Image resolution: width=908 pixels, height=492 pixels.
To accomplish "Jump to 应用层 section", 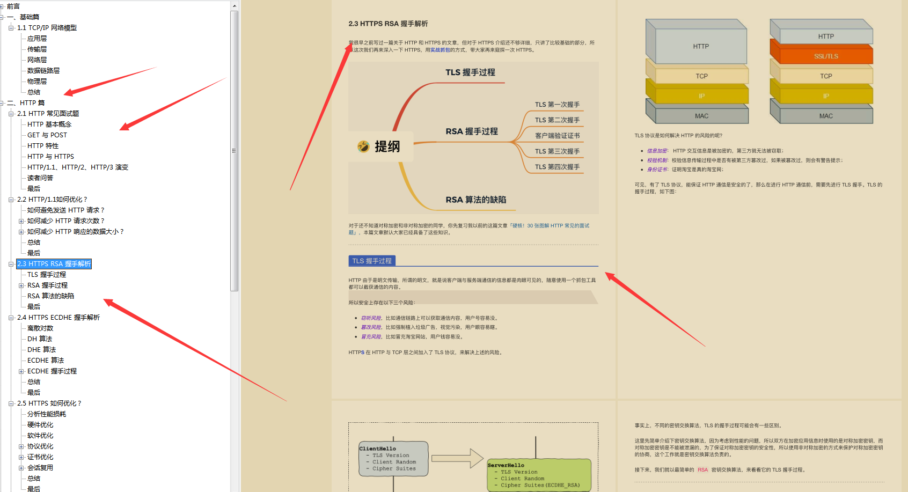I will (x=37, y=39).
